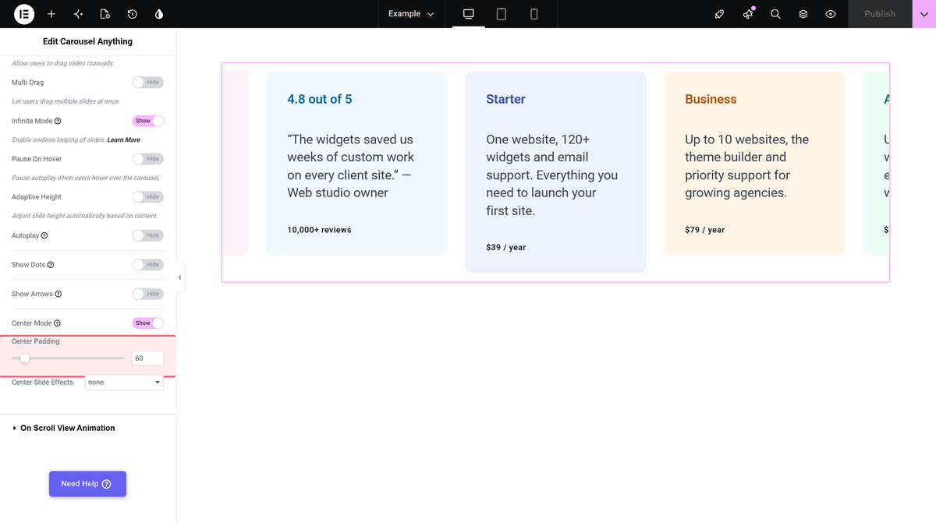Screen dimensions: 936x526
Task: Click Infinite Mode help question icon
Action: [58, 121]
